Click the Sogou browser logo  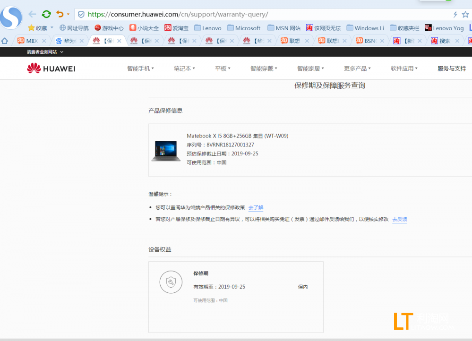coord(11,17)
